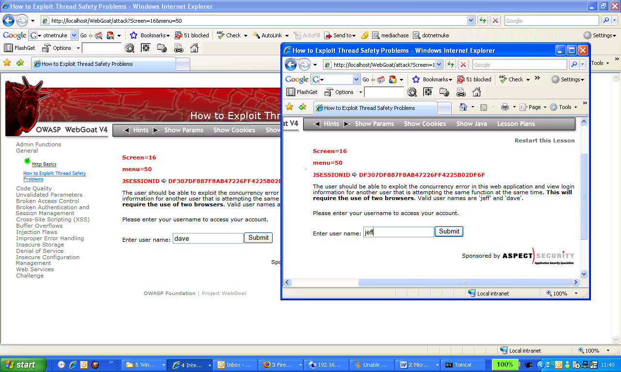This screenshot has width=621, height=372.
Task: Click the '51 blocked' popup blocker in the background window
Action: click(192, 35)
